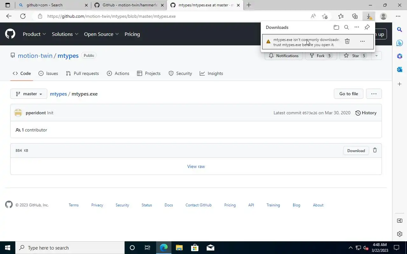Screen dimensions: 407x254
Task: Add this page to favorites star icon
Action: point(325,16)
